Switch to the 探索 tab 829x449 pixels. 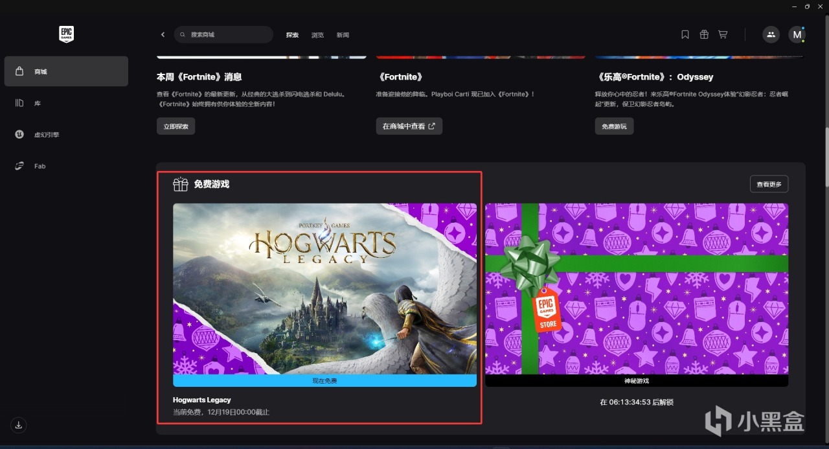pyautogui.click(x=292, y=35)
